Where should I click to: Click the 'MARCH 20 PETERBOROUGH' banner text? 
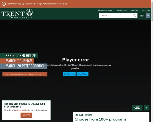pyautogui.click(x=25, y=66)
